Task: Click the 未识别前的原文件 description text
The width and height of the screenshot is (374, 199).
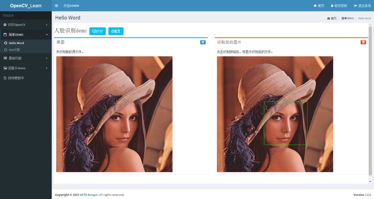Action: pyautogui.click(x=70, y=52)
